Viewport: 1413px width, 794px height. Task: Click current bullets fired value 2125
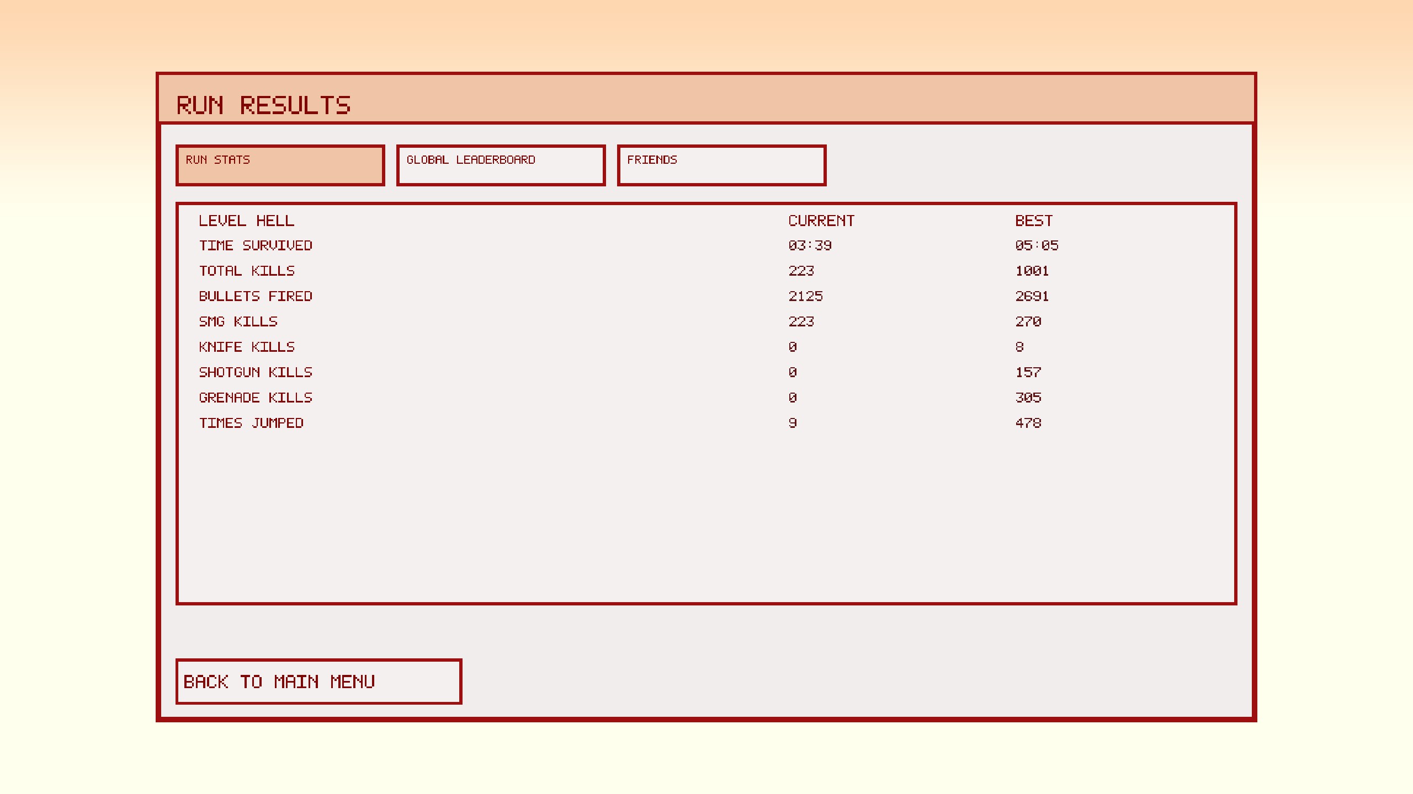tap(805, 297)
